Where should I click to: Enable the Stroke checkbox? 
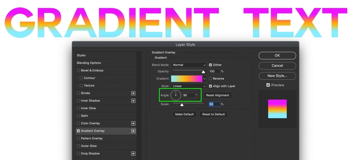pyautogui.click(x=78, y=93)
